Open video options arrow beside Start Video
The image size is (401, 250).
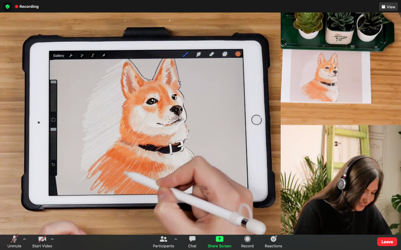52,239
